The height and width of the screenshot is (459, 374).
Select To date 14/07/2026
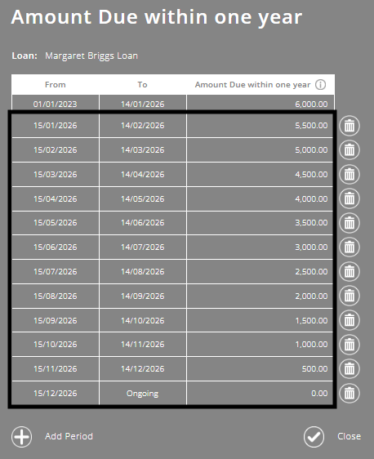[143, 247]
